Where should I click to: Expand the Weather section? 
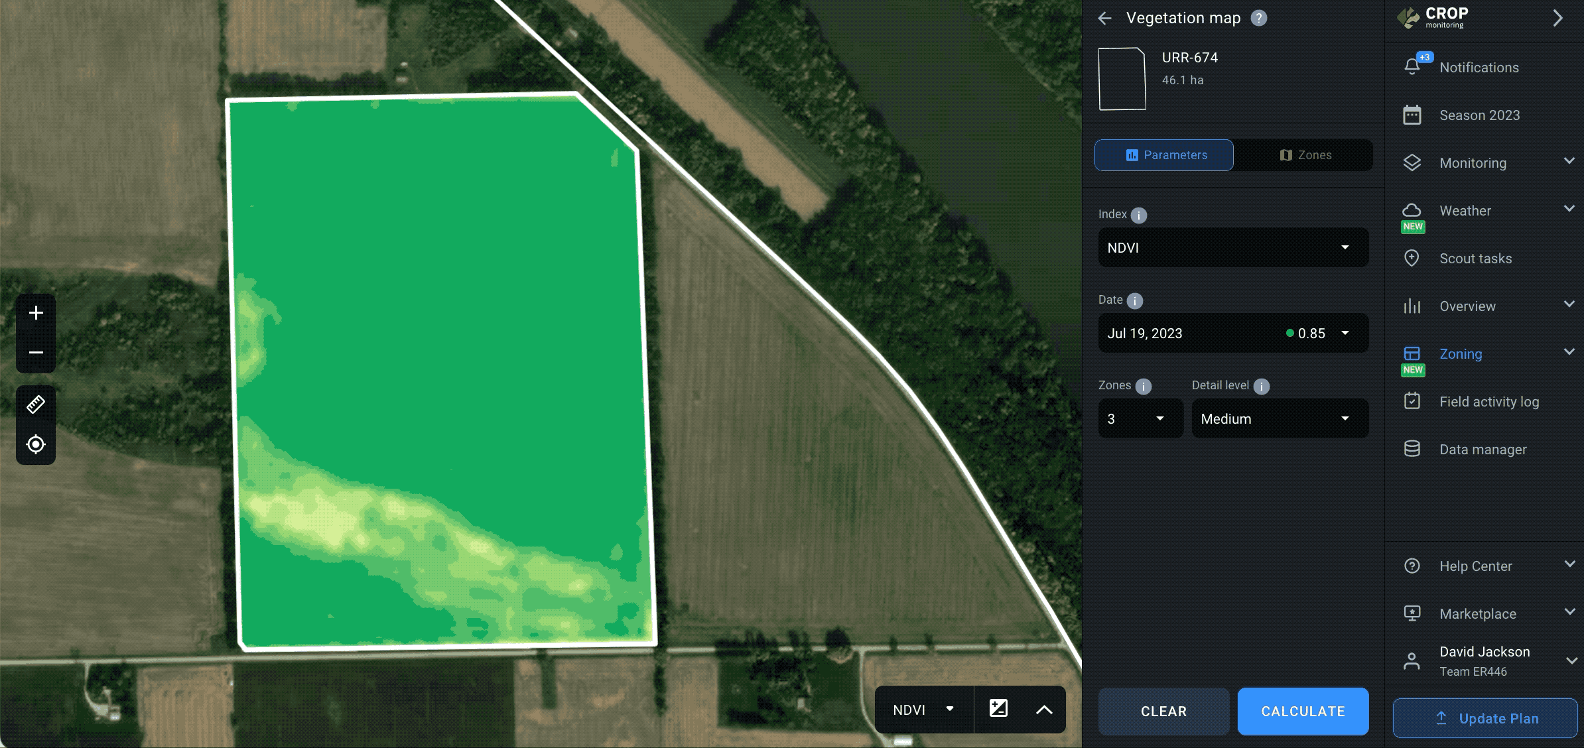coord(1569,208)
